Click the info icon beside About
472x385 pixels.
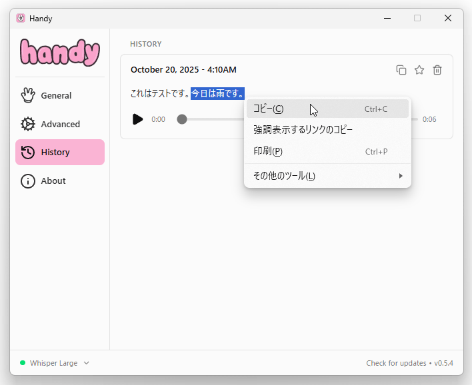tap(28, 181)
